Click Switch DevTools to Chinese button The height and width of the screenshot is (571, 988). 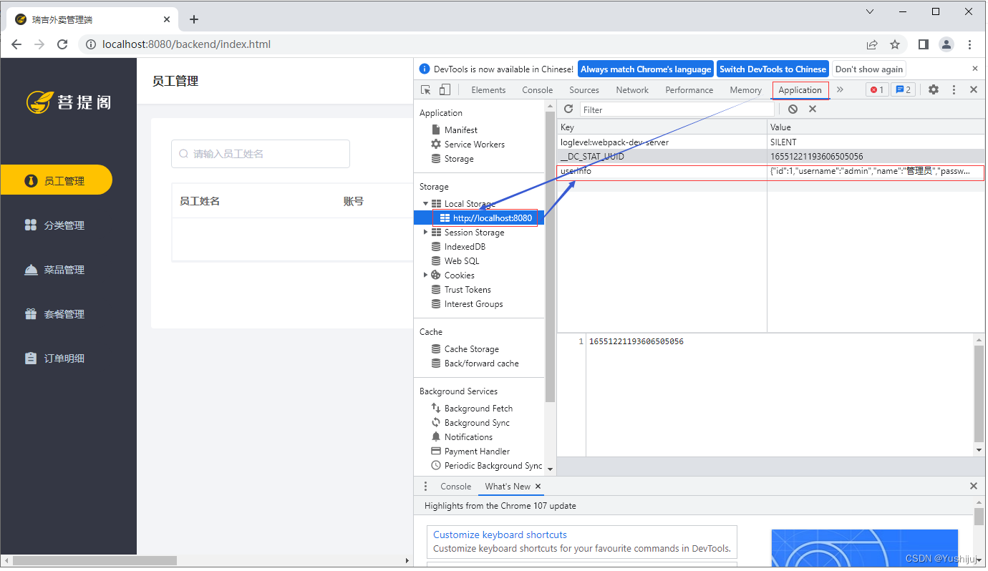point(773,69)
